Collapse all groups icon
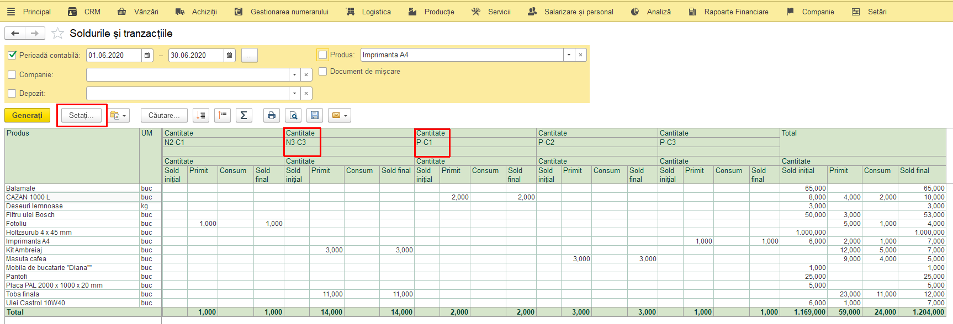The height and width of the screenshot is (324, 953). (x=222, y=115)
